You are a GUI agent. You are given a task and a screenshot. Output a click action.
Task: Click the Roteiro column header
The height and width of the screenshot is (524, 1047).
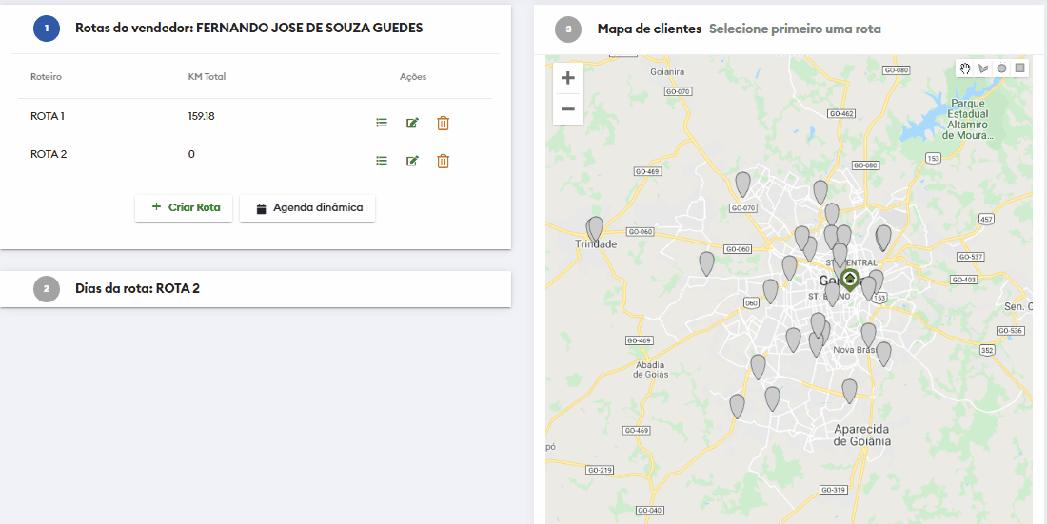coord(46,77)
